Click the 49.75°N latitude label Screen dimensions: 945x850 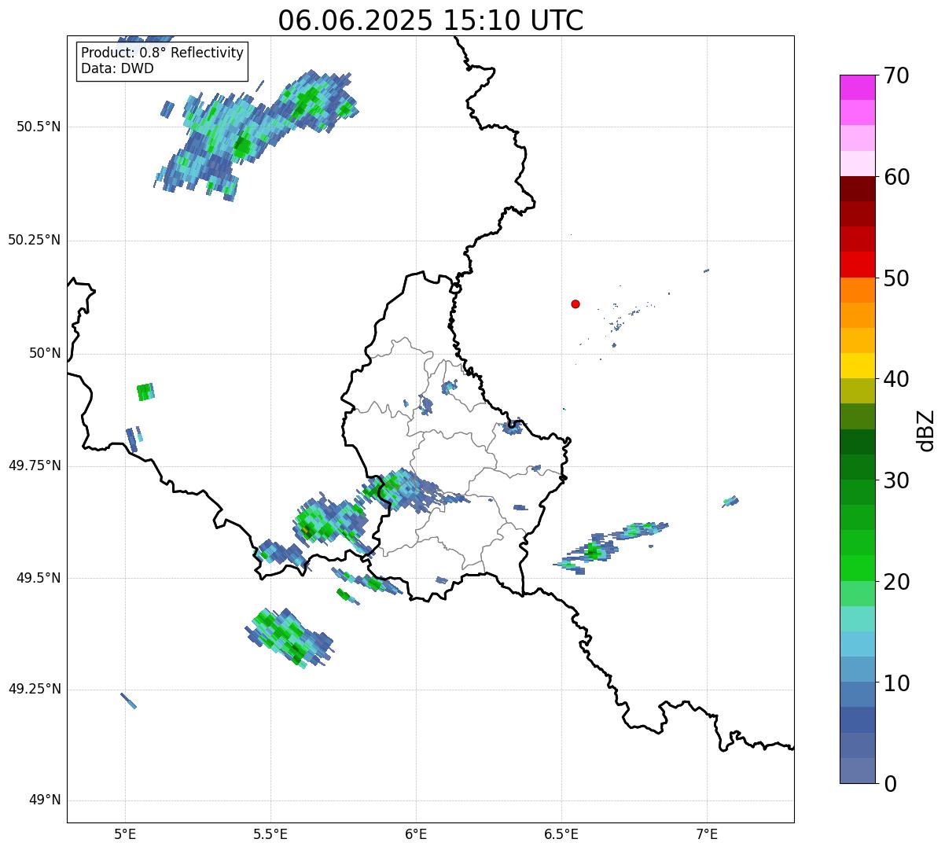[x=35, y=465]
